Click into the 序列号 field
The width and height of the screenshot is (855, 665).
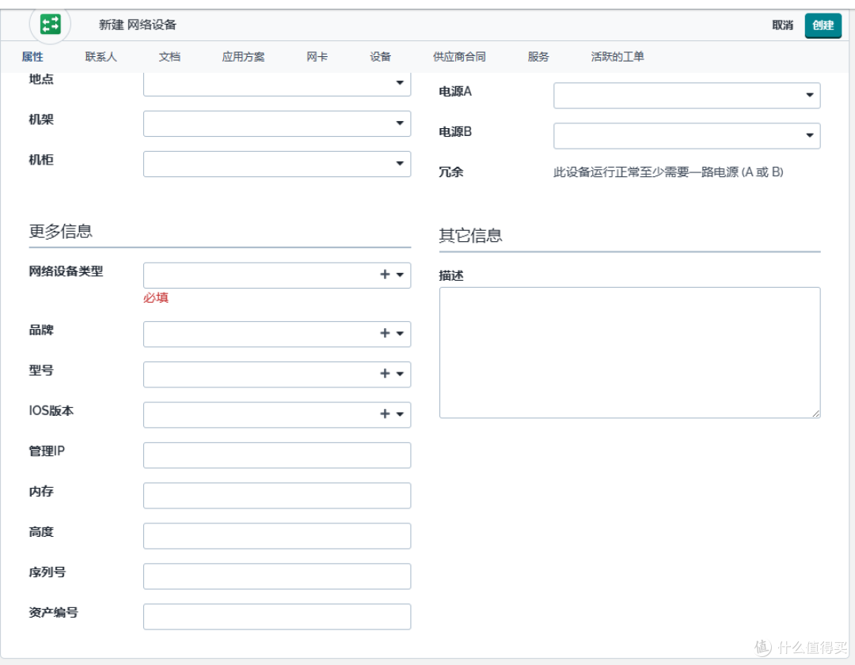click(277, 576)
